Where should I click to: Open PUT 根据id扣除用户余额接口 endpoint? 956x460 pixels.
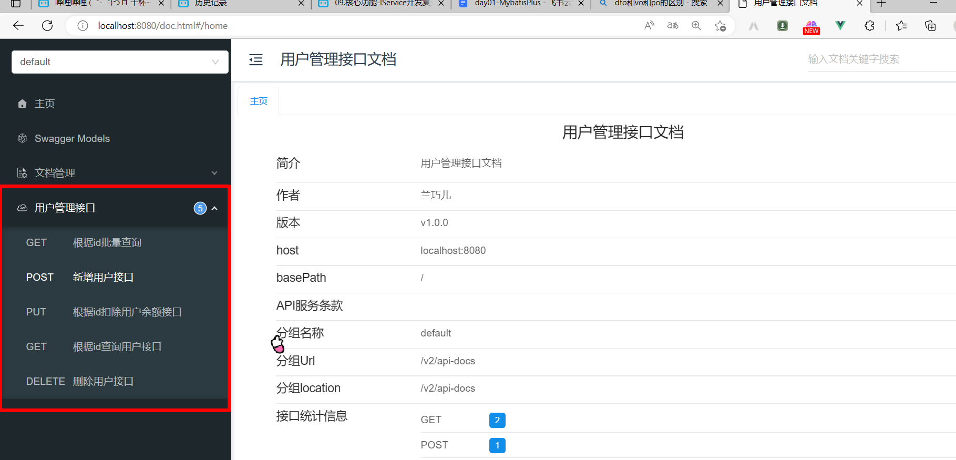(x=115, y=312)
